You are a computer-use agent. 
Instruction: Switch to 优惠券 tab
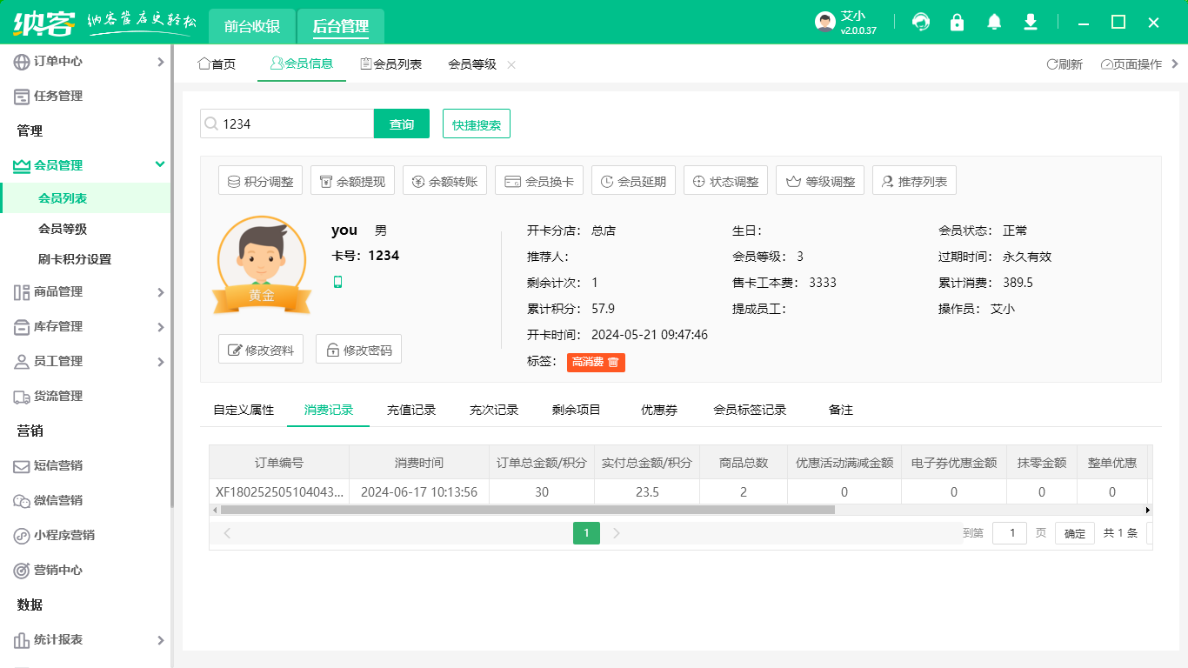[659, 410]
